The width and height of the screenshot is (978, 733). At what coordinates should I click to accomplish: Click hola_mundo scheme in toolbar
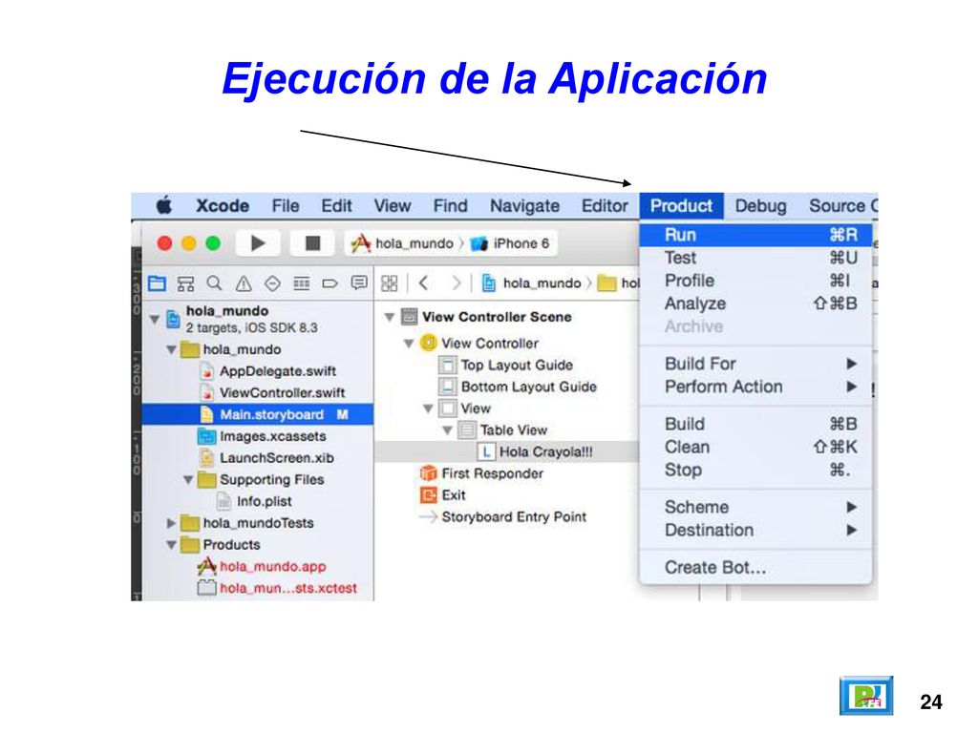click(404, 243)
